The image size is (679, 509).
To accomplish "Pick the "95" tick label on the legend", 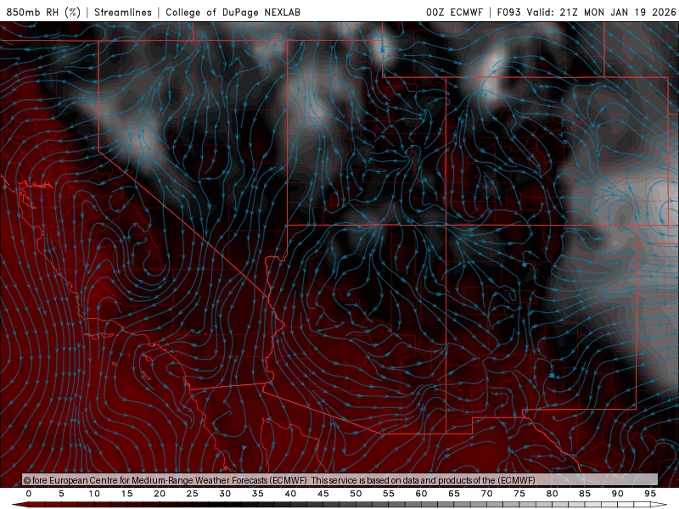I will (x=650, y=494).
